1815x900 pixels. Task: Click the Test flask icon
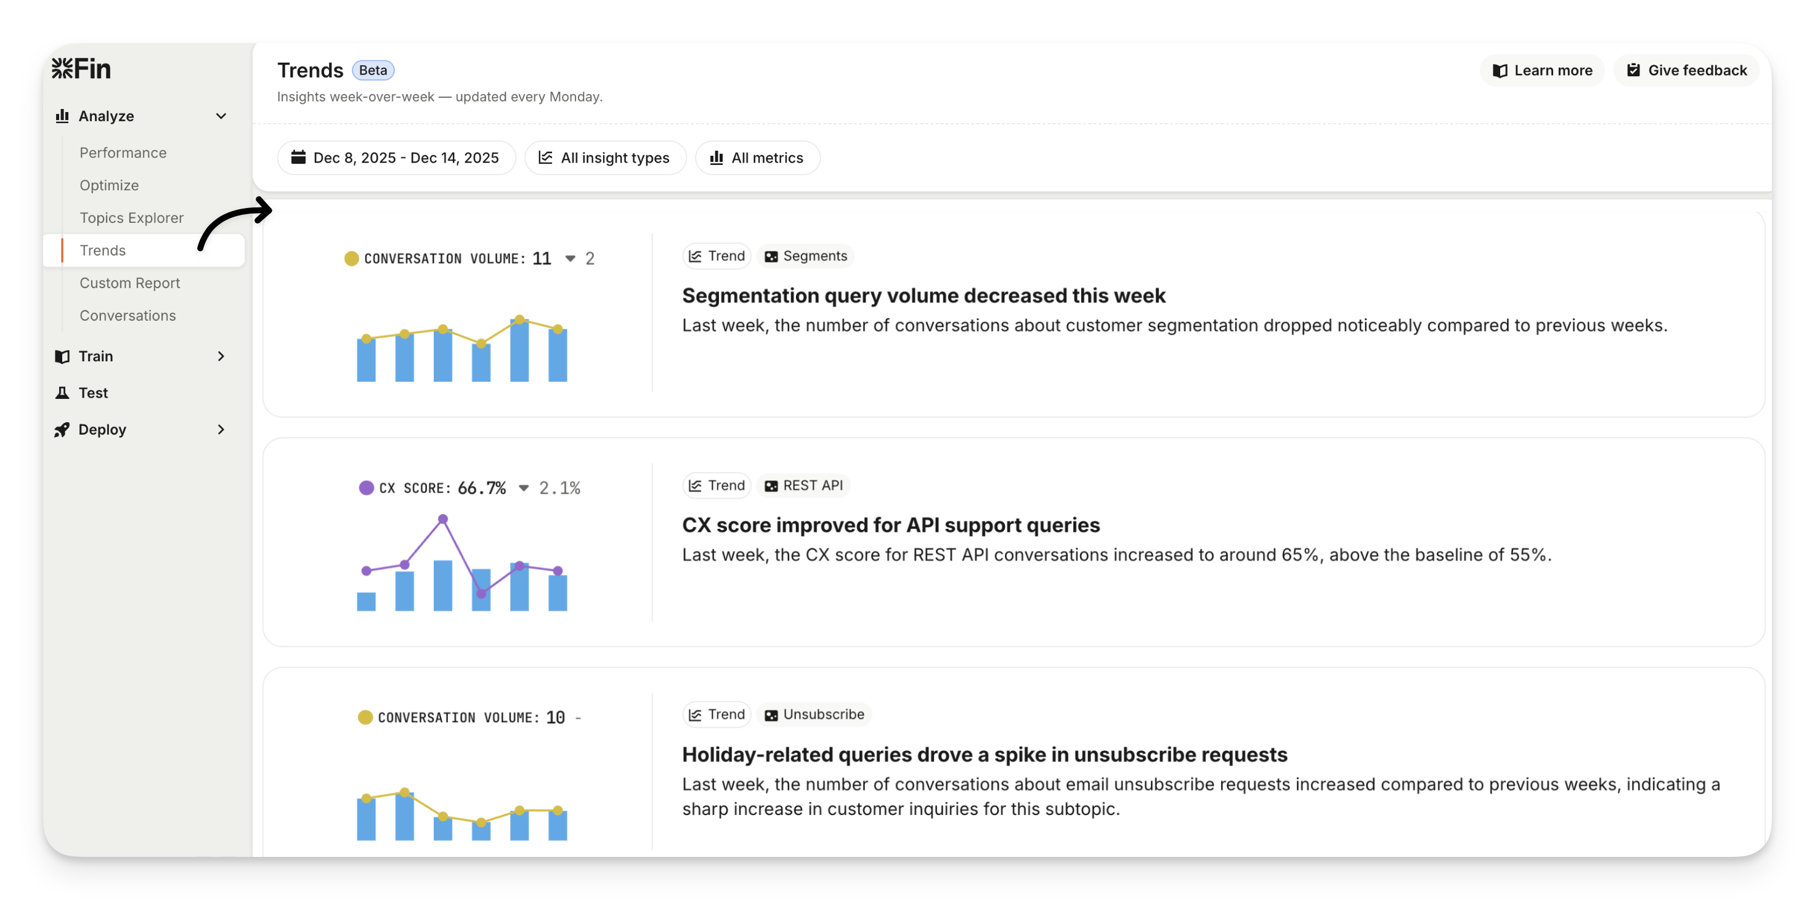62,393
